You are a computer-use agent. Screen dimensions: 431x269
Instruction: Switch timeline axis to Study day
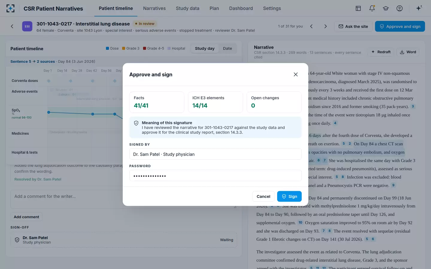click(205, 48)
